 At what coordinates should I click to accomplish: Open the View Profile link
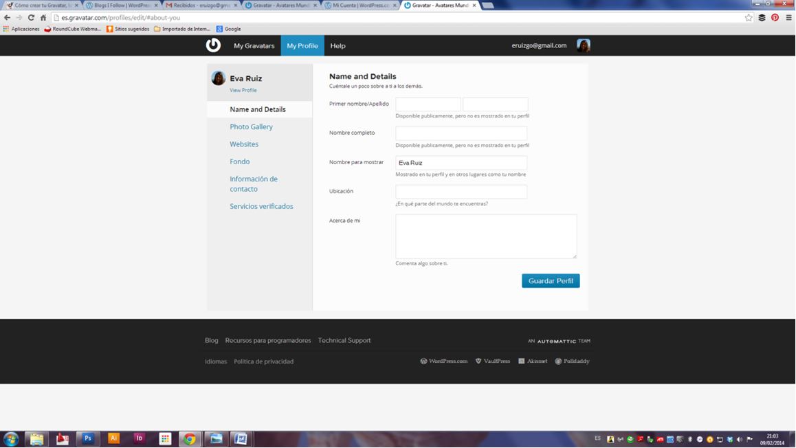point(243,90)
